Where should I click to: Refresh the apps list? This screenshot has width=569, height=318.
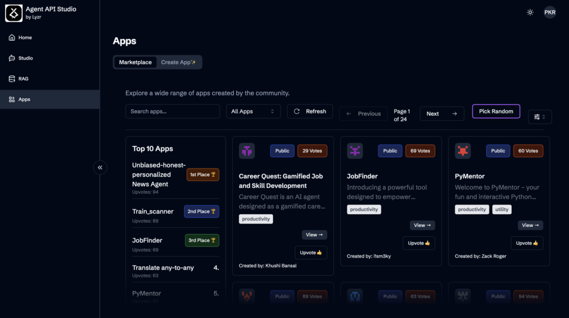pyautogui.click(x=310, y=111)
